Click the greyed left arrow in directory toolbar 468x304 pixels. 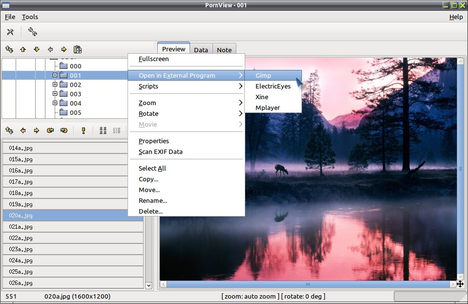click(50, 49)
